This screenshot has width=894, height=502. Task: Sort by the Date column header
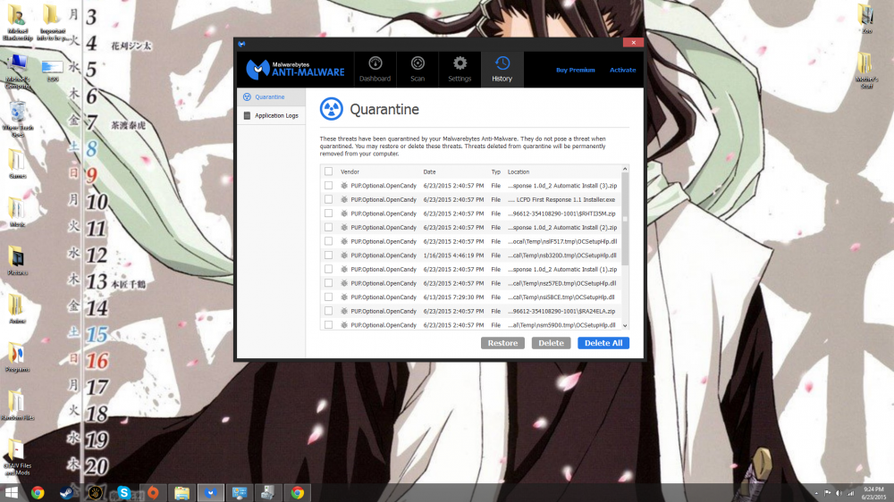[429, 172]
